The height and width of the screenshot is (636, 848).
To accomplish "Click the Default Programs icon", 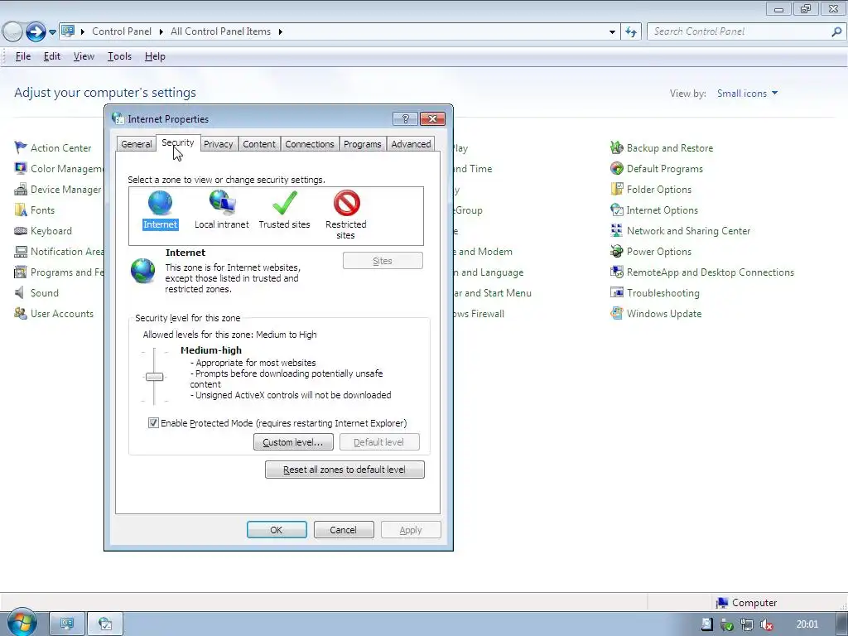I will tap(616, 168).
